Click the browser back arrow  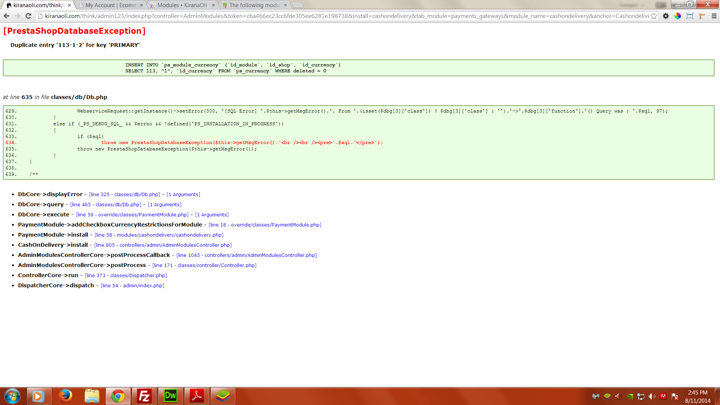tap(6, 16)
